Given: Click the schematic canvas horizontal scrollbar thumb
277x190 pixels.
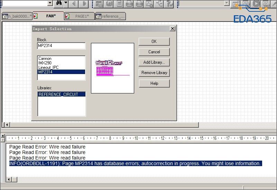Looking at the screenshot, I should [x=104, y=125].
